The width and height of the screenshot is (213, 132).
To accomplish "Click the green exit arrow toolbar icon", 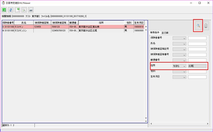I will [x=4, y=10].
